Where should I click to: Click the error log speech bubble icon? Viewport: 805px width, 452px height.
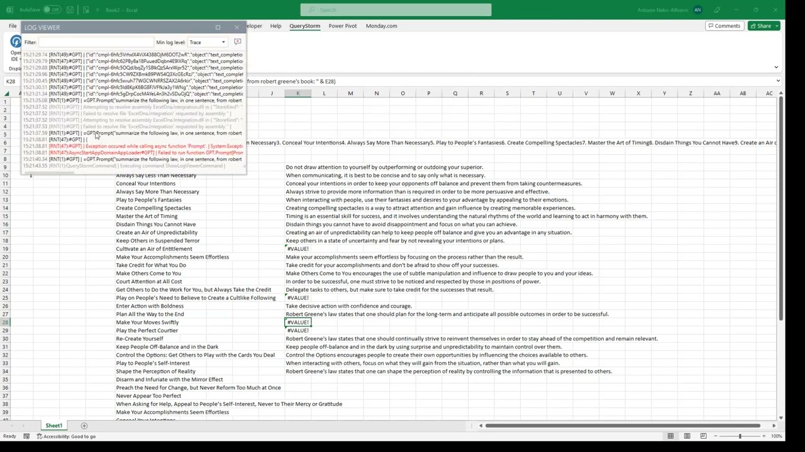click(237, 41)
